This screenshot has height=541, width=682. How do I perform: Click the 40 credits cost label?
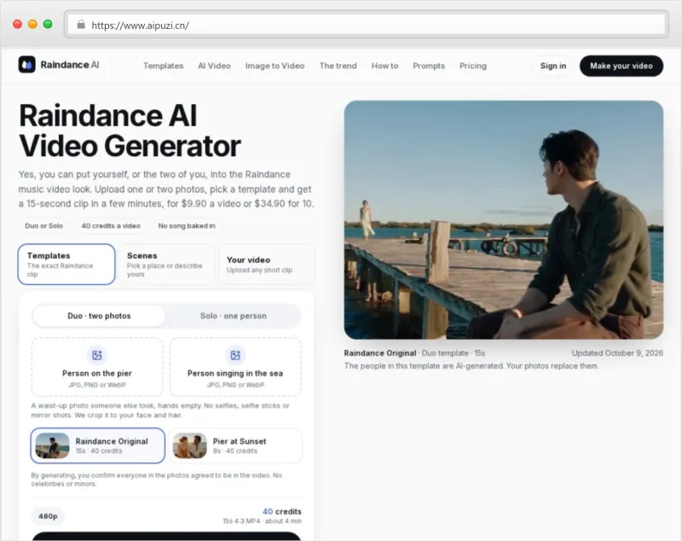pos(282,511)
